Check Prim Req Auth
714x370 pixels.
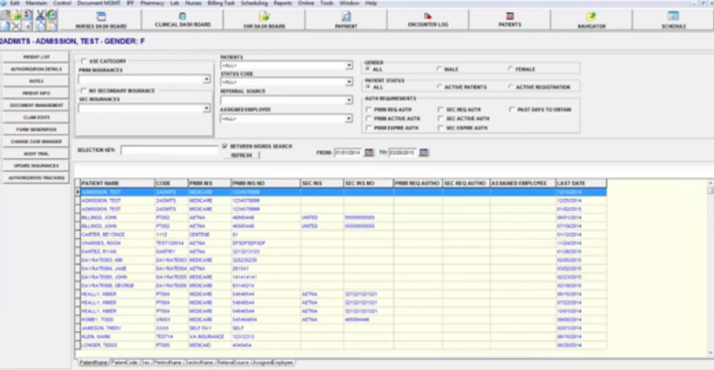[x=368, y=110]
